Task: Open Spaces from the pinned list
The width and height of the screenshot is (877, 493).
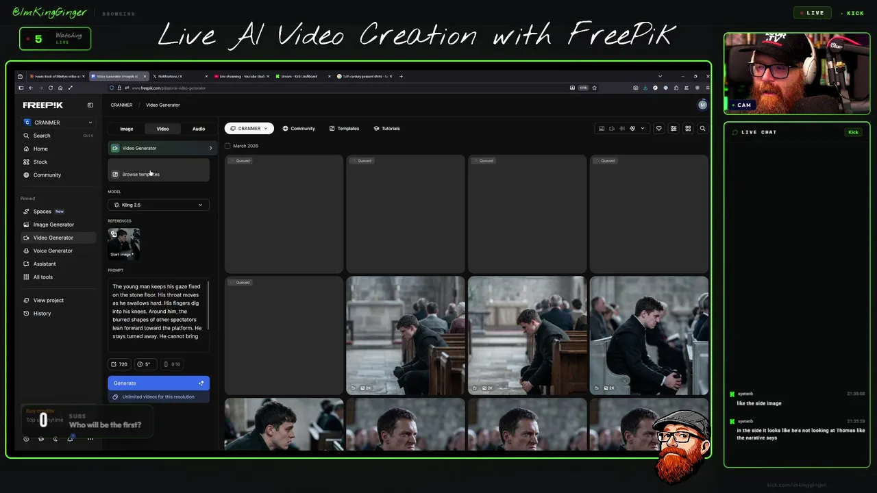Action: [x=58, y=212]
